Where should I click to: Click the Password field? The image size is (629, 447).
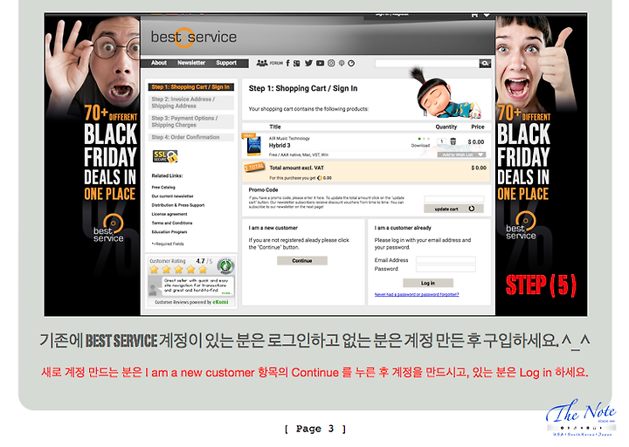point(446,269)
